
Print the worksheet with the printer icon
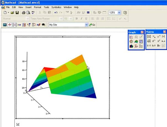coord(24,13)
